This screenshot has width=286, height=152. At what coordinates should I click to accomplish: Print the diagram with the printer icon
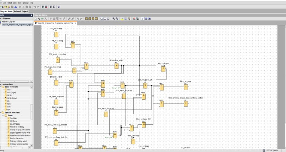tap(16, 7)
